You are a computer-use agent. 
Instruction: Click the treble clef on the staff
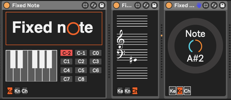point(120,39)
